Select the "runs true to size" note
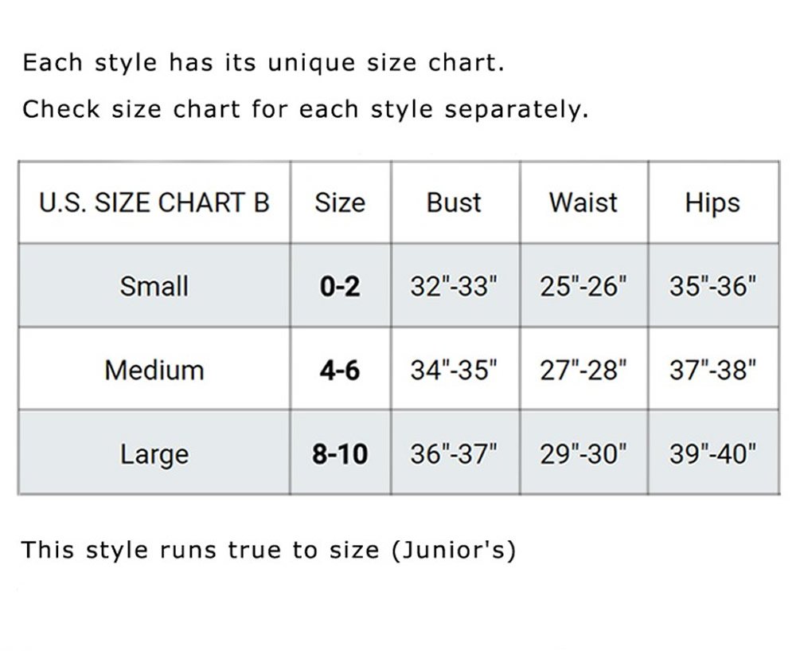 click(268, 550)
